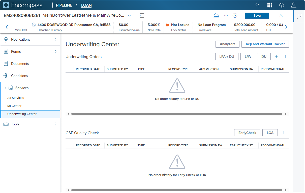Click the DU button

264,57
